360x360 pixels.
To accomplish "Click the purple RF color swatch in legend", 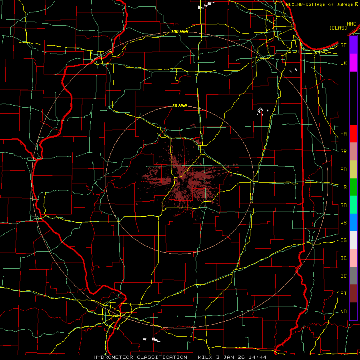I will coord(353,45).
